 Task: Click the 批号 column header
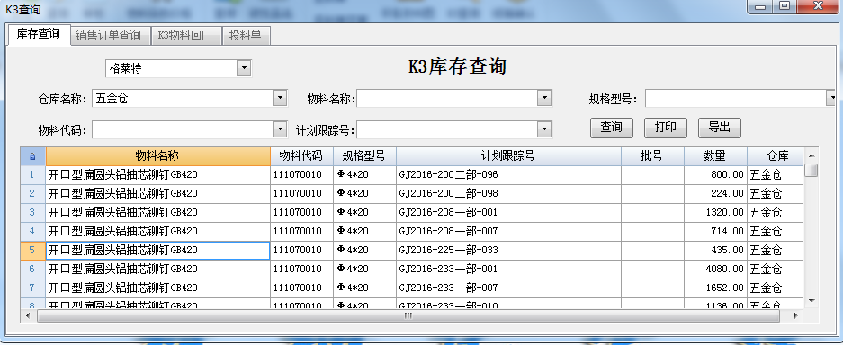652,156
